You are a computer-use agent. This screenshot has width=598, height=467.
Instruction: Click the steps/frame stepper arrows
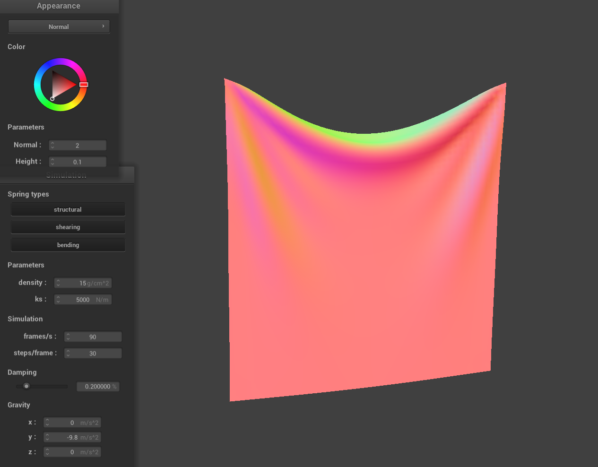68,353
